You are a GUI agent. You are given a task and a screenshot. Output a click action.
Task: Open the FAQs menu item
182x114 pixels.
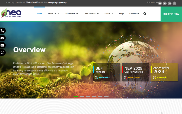tap(121, 14)
